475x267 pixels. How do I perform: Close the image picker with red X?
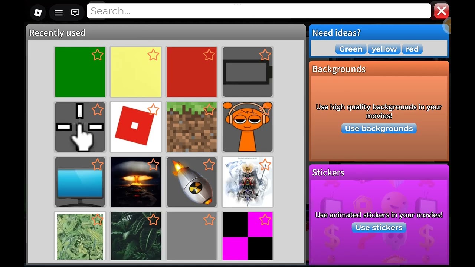coord(441,11)
